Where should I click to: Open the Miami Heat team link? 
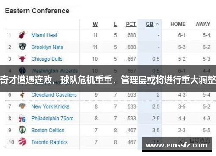(x=44, y=35)
